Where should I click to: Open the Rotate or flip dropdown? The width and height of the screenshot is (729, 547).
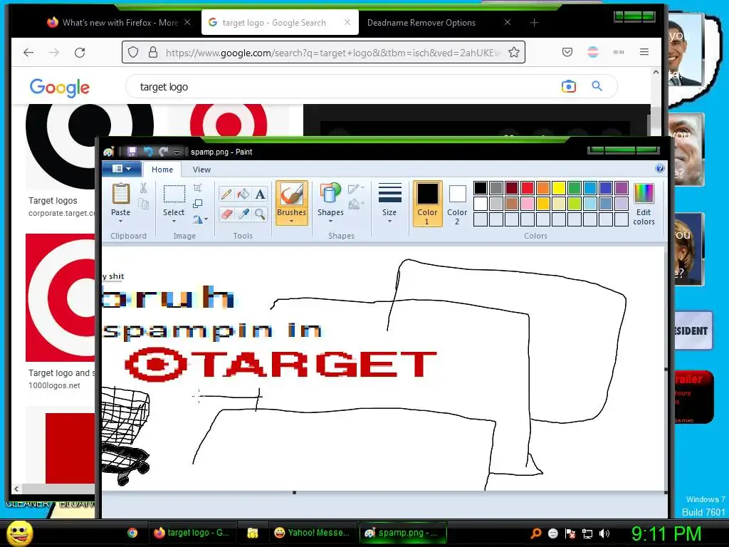click(x=200, y=219)
